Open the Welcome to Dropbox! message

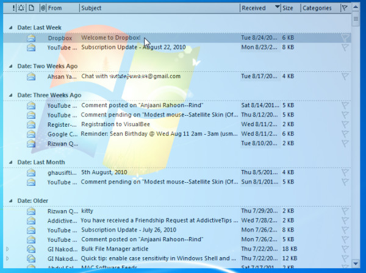tap(110, 38)
